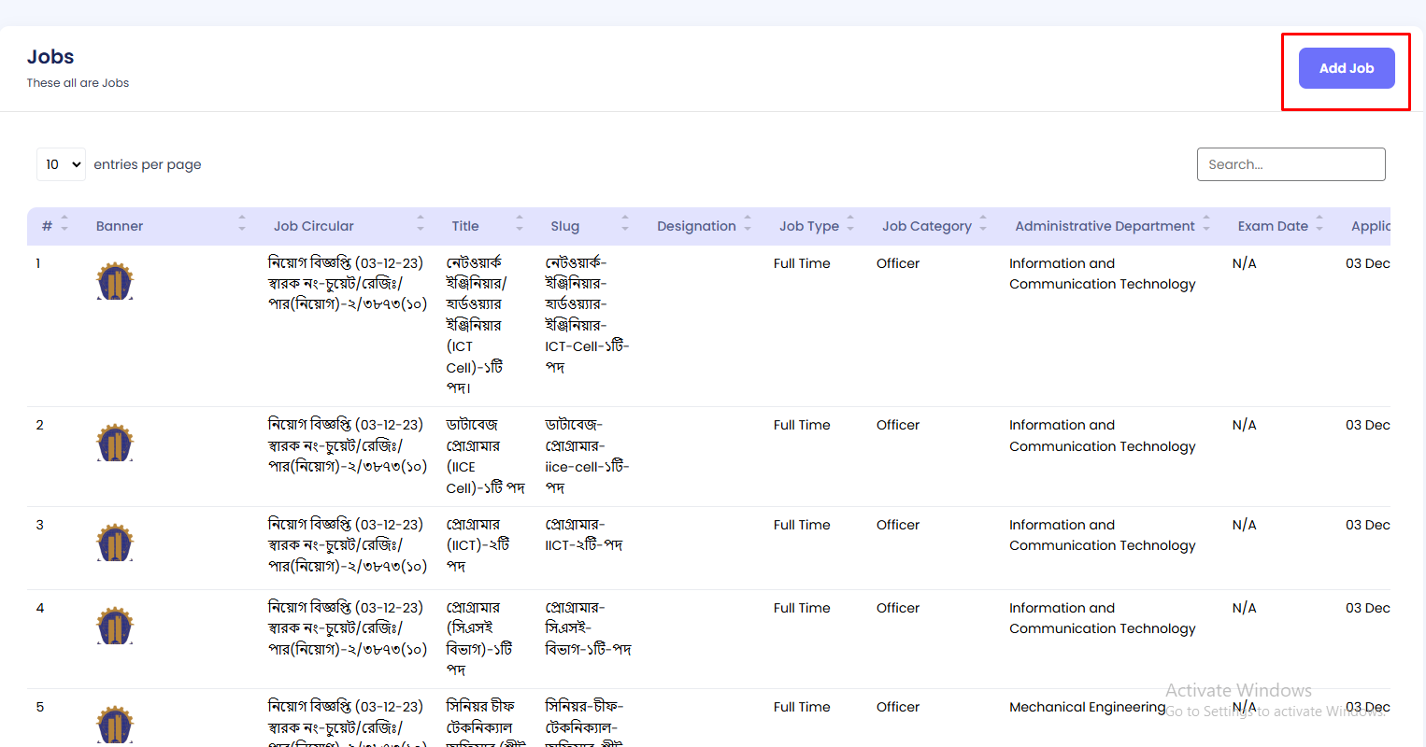Sort table by the # column
This screenshot has height=747, width=1426.
pos(64,225)
